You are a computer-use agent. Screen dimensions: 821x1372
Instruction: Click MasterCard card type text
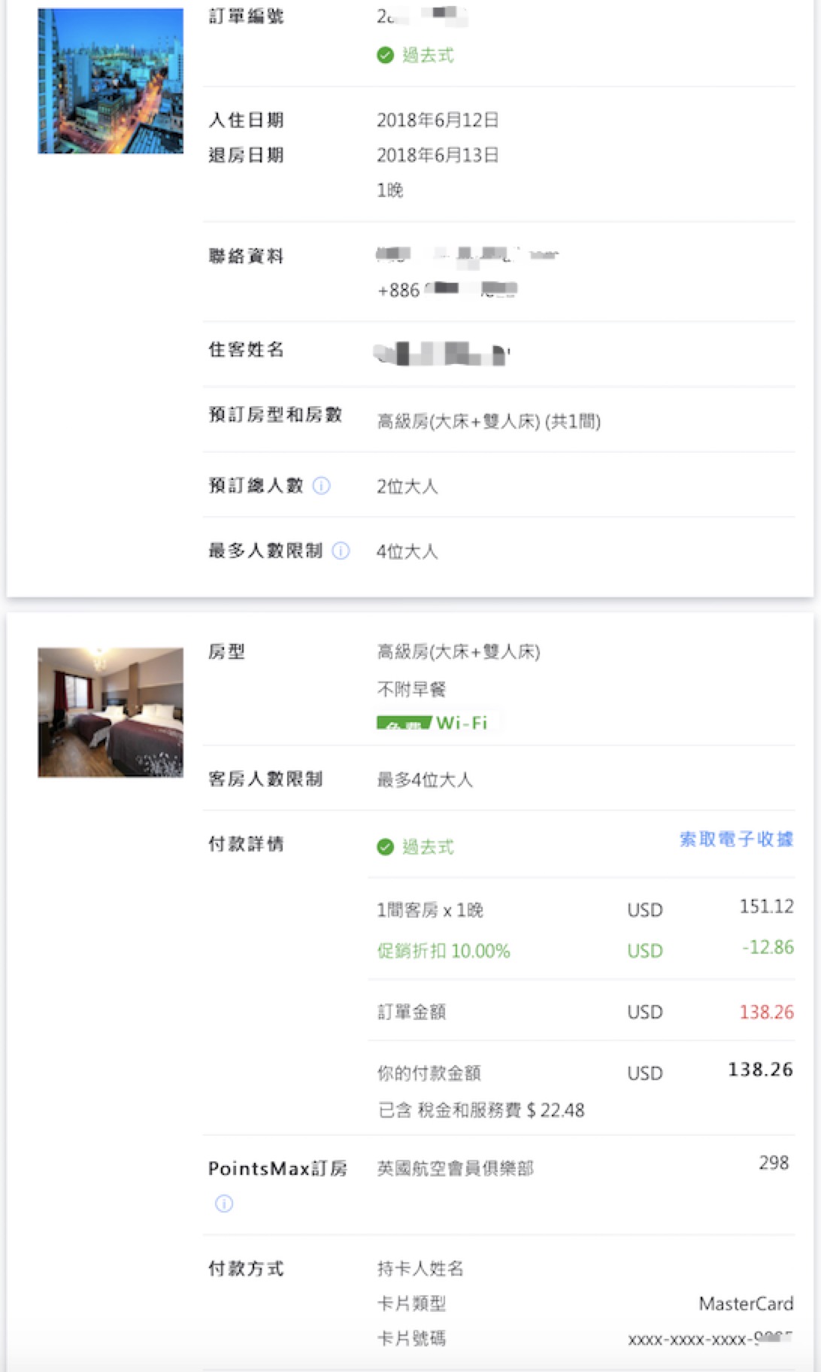point(746,1304)
